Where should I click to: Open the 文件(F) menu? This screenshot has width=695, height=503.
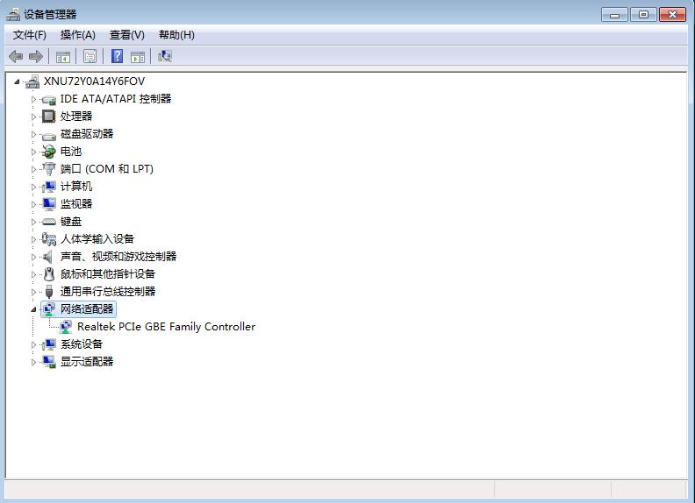tap(30, 35)
